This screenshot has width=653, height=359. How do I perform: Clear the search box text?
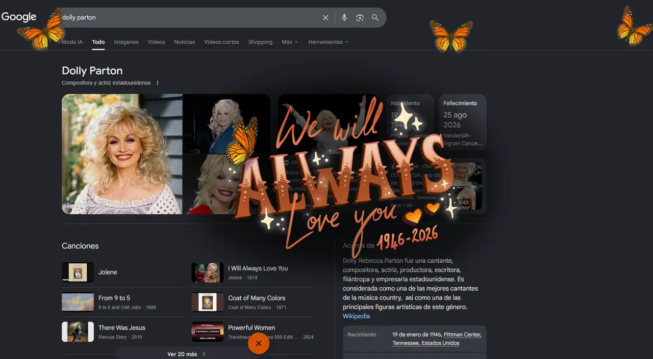(x=325, y=17)
